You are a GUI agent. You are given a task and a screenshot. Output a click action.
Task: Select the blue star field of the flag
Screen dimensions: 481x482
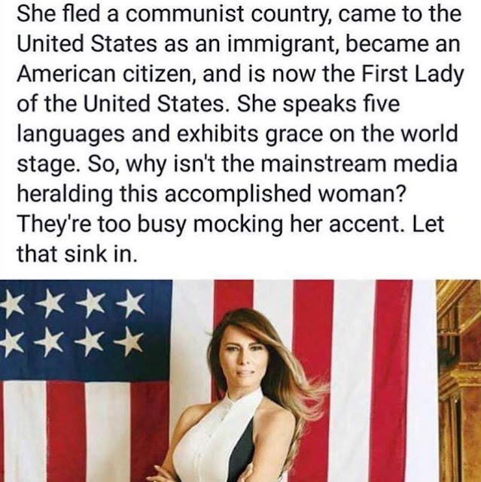pos(85,330)
